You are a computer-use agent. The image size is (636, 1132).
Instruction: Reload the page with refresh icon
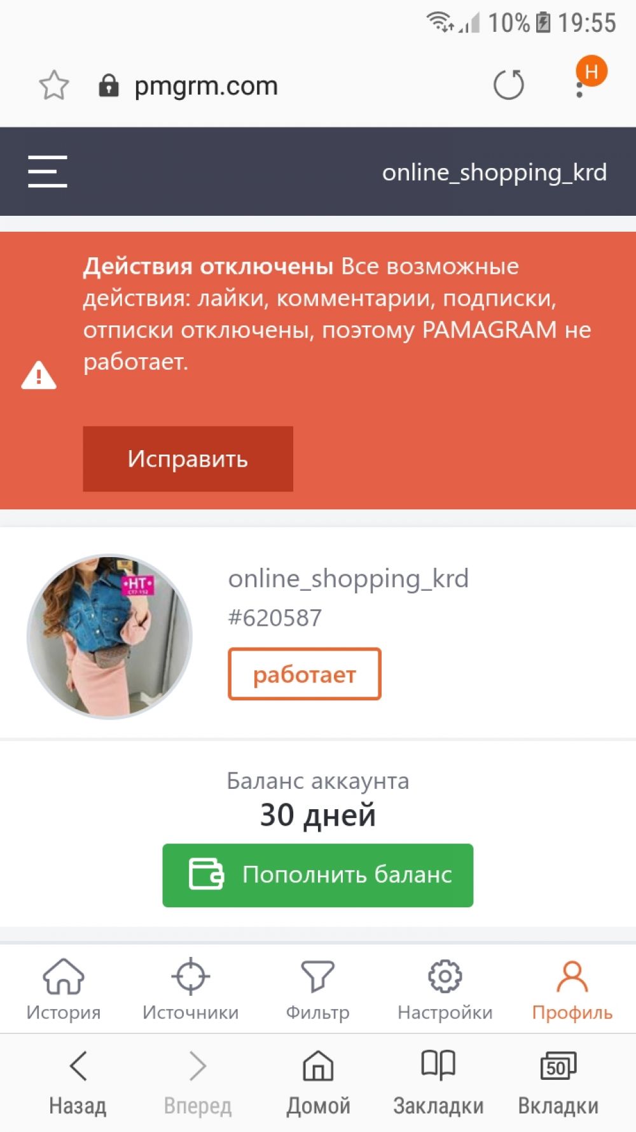tap(509, 85)
